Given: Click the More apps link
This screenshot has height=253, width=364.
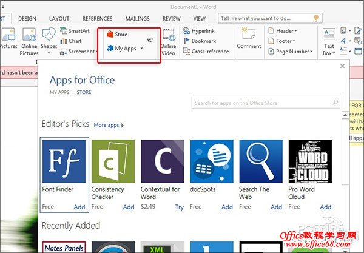Looking at the screenshot, I should tap(108, 125).
